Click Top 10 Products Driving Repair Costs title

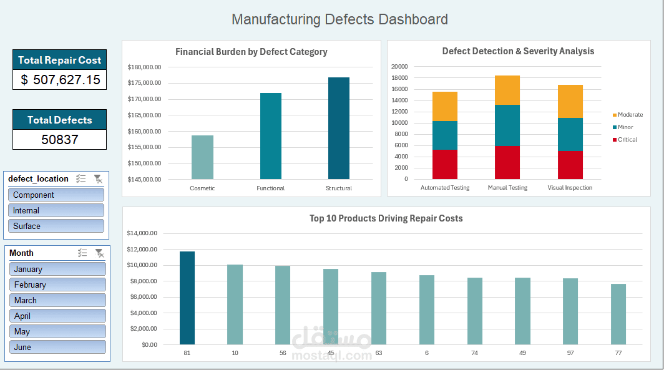click(x=386, y=218)
